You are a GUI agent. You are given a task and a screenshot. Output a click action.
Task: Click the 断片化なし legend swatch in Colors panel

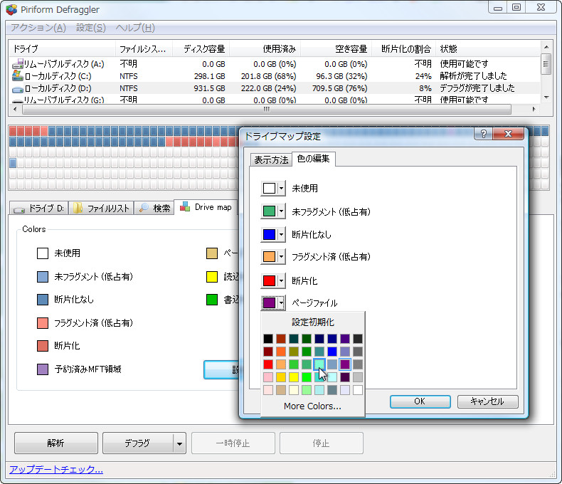(43, 300)
